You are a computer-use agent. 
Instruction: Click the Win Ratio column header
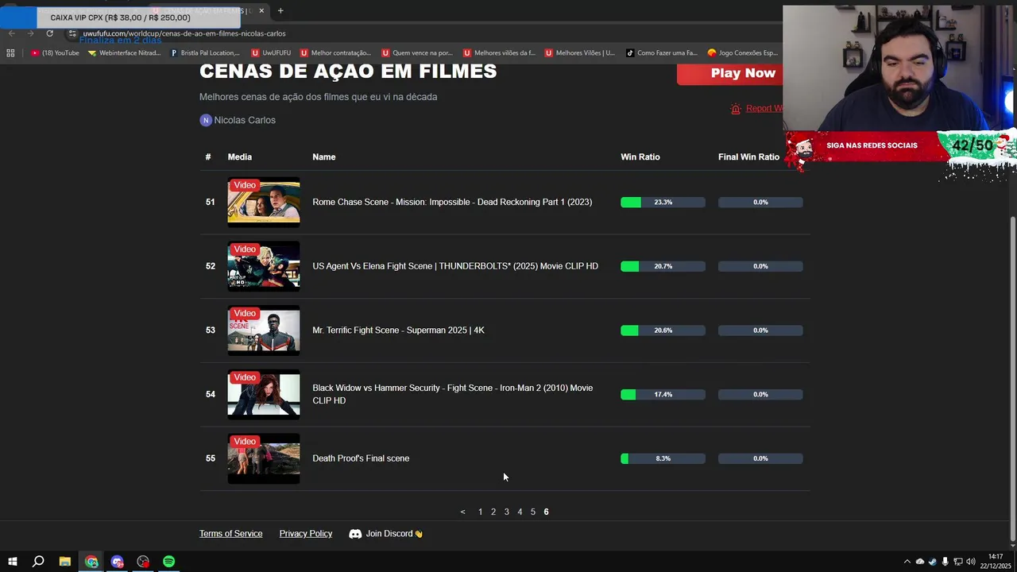coord(640,157)
